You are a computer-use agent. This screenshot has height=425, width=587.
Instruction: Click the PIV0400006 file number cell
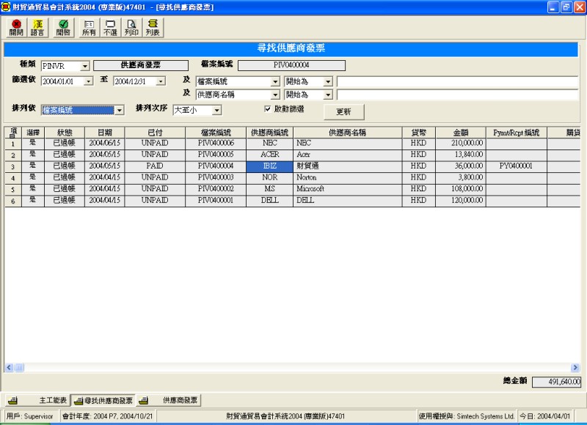click(x=216, y=143)
